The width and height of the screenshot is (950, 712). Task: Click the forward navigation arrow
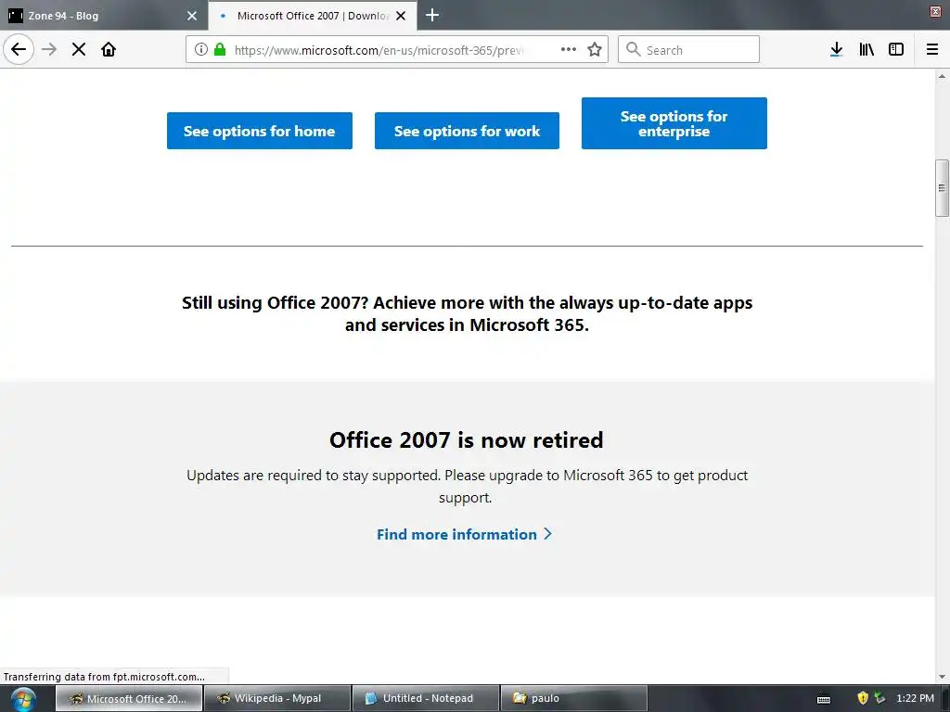(x=49, y=49)
